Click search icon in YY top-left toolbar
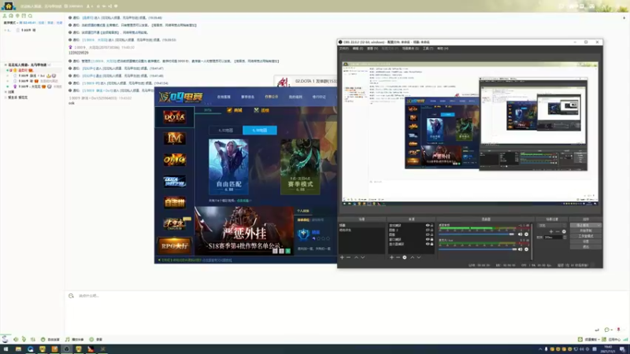 tap(30, 16)
